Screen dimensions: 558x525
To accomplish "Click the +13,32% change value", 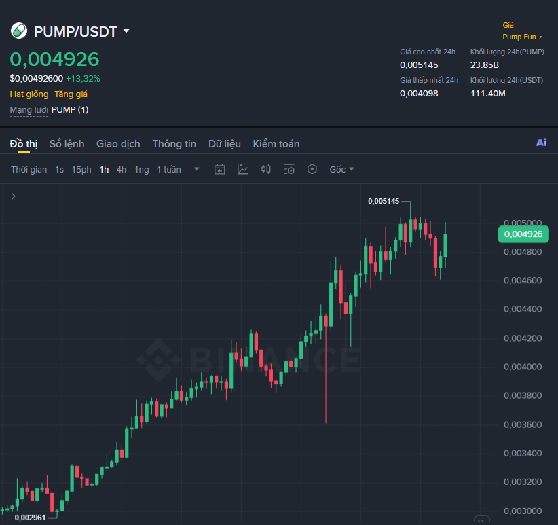I will tap(83, 79).
